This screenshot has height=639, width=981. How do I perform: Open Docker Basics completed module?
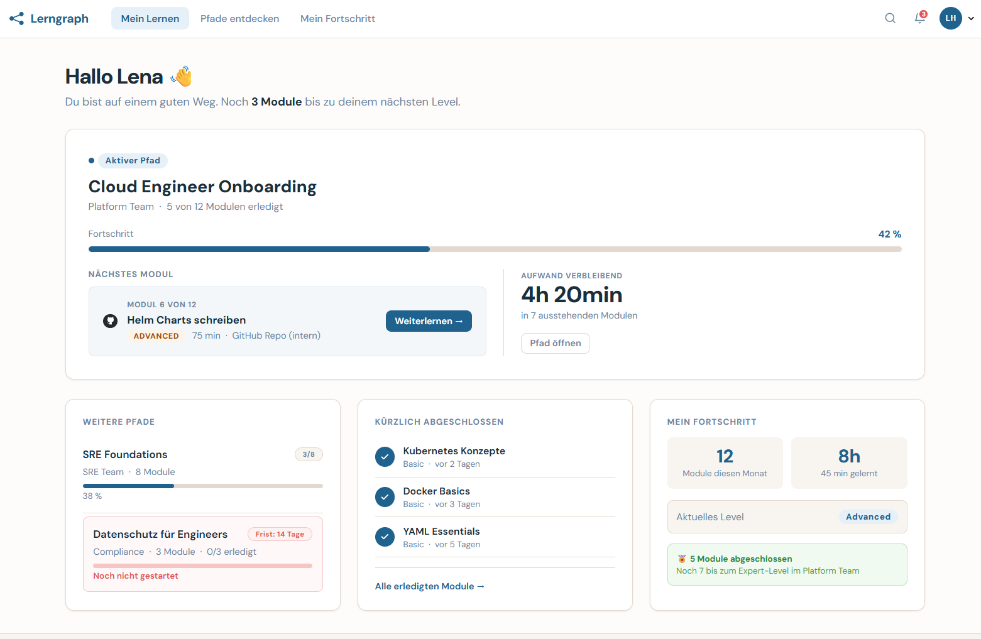point(495,497)
